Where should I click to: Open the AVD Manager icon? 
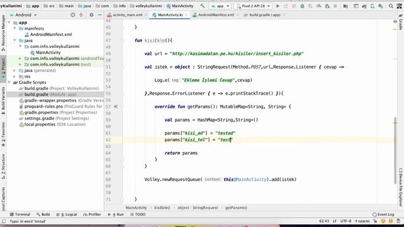coord(372,6)
